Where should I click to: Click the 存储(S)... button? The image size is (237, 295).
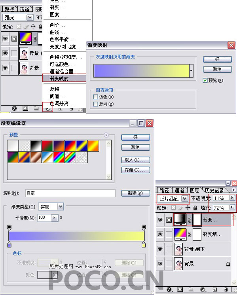pyautogui.click(x=136, y=170)
